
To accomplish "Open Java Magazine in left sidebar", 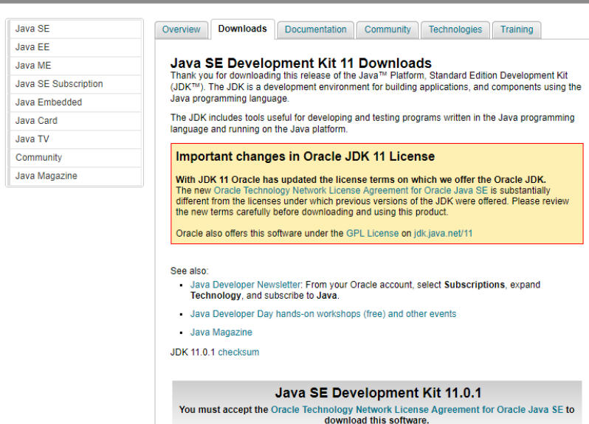I will pos(46,176).
